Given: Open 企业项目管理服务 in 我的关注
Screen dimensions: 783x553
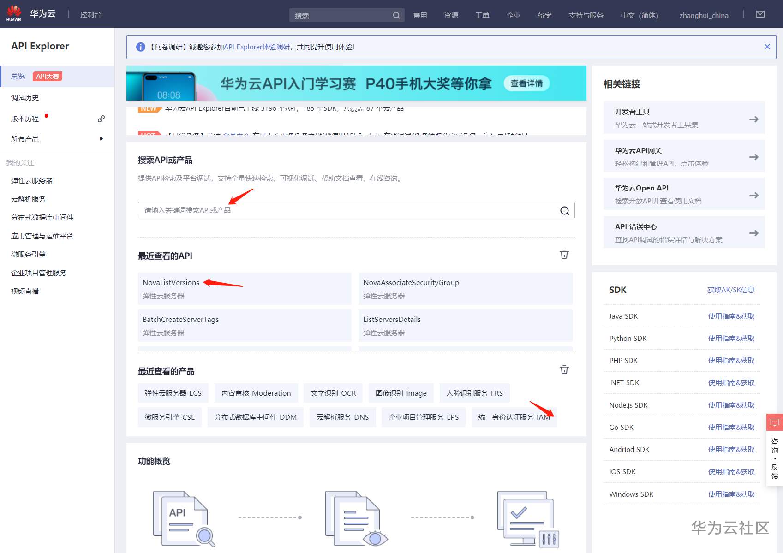Looking at the screenshot, I should (x=39, y=273).
